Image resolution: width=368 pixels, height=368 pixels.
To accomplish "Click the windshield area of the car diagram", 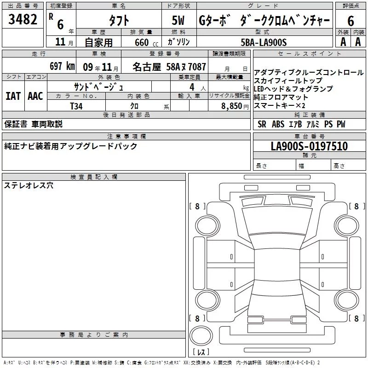I will click(x=277, y=221).
